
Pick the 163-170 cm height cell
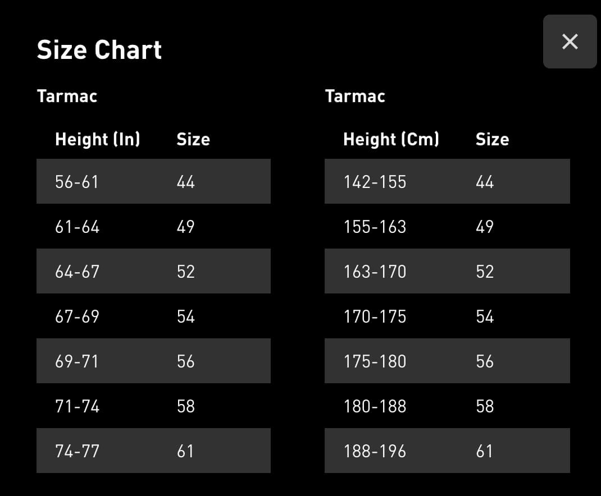coord(375,272)
